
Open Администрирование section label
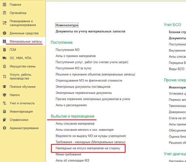[24, 128]
